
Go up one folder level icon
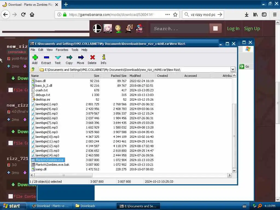point(33,69)
